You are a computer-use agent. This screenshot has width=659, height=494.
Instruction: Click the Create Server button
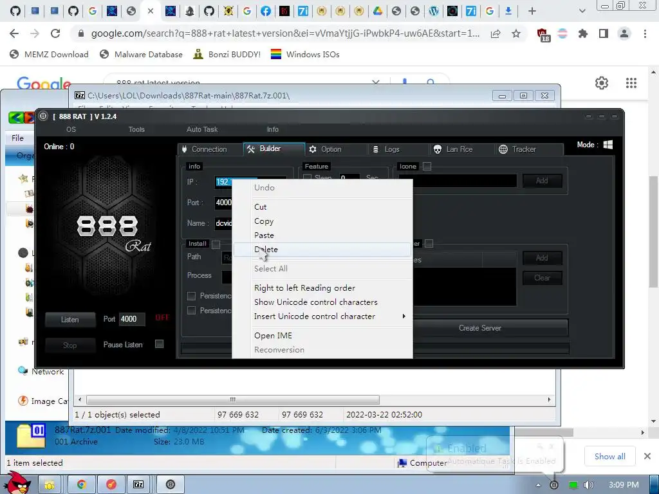coord(479,327)
